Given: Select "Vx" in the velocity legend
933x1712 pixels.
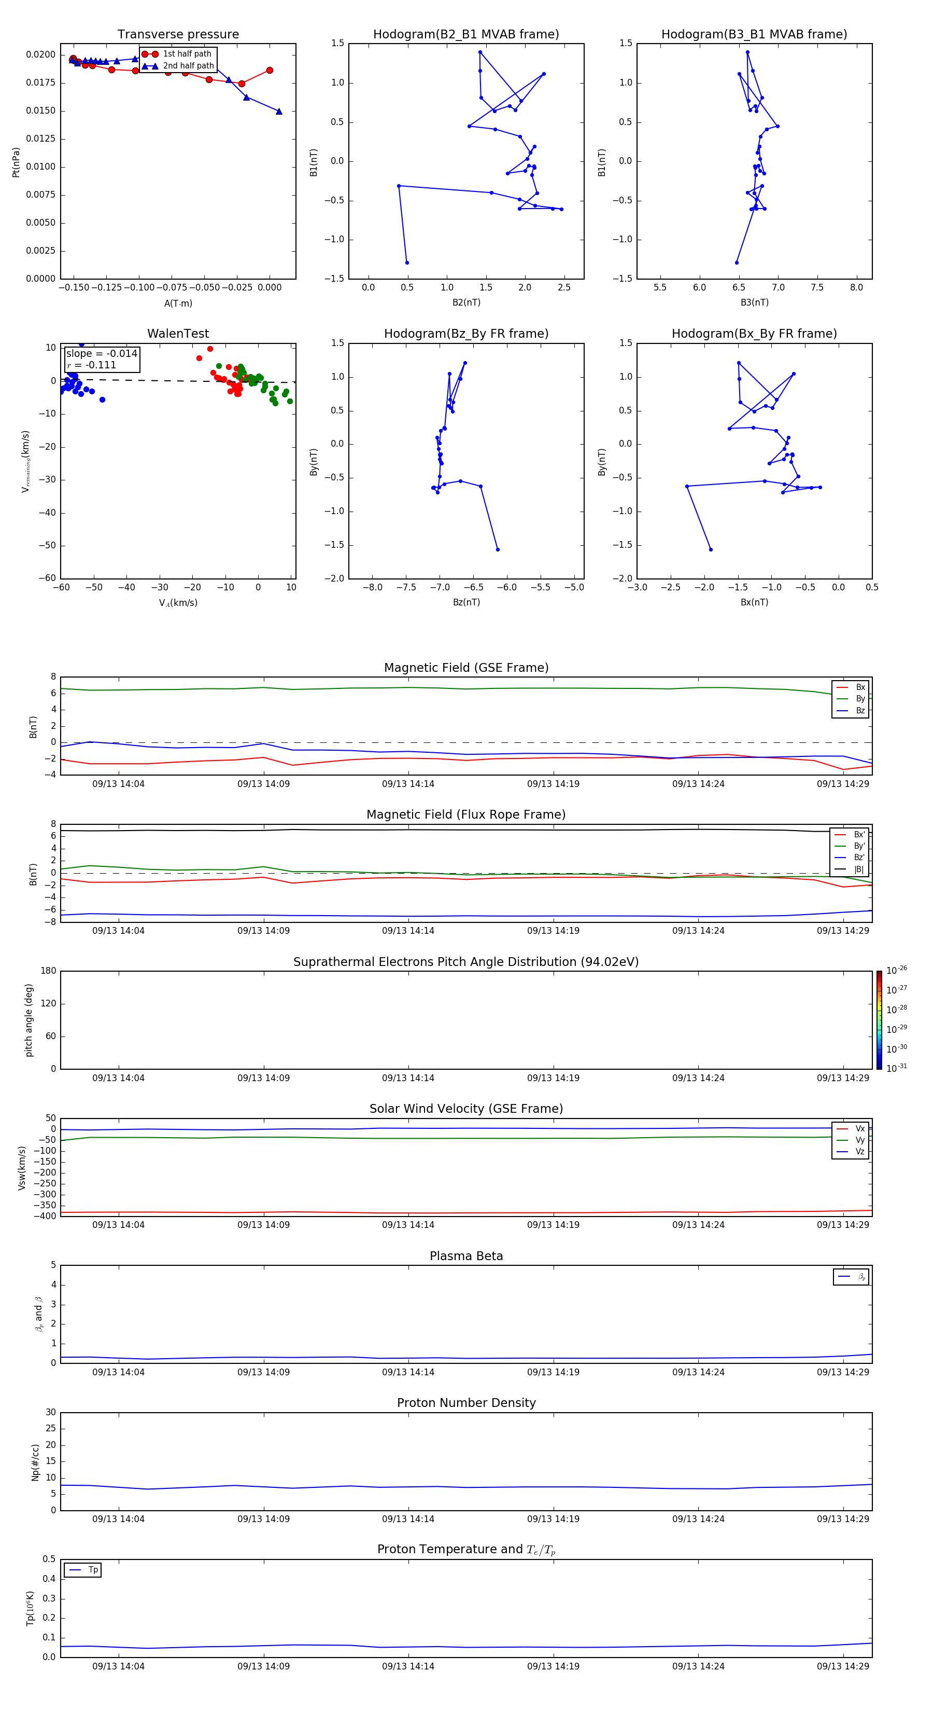Looking at the screenshot, I should [851, 1128].
